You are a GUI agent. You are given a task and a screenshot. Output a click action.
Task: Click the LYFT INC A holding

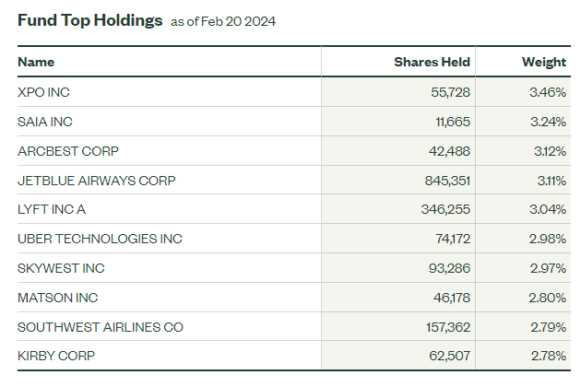[x=52, y=209]
